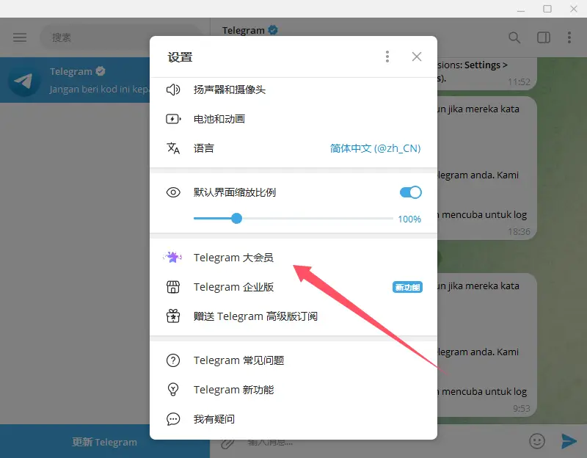Open 电池和动画 settings
This screenshot has height=458, width=587.
point(219,119)
